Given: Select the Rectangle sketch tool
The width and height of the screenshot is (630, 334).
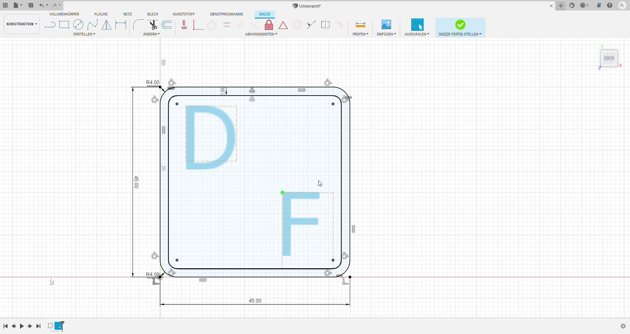Looking at the screenshot, I should tap(64, 25).
